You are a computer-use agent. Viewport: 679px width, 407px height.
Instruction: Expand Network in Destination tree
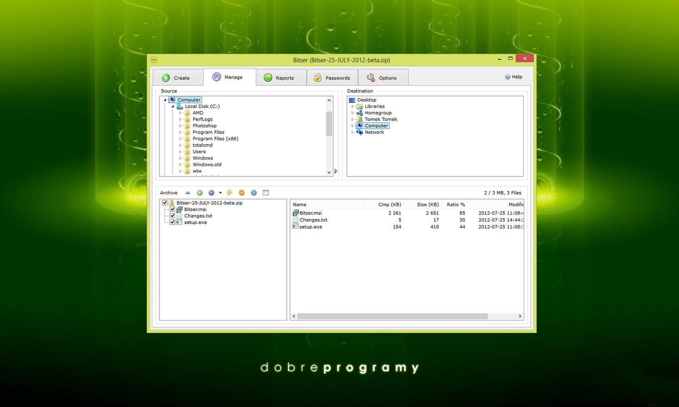(352, 132)
